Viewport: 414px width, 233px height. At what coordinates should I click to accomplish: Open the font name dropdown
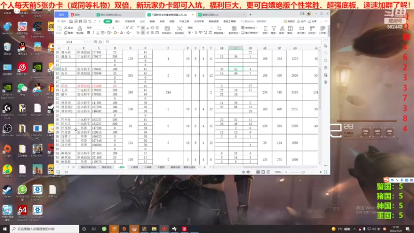tap(109, 28)
